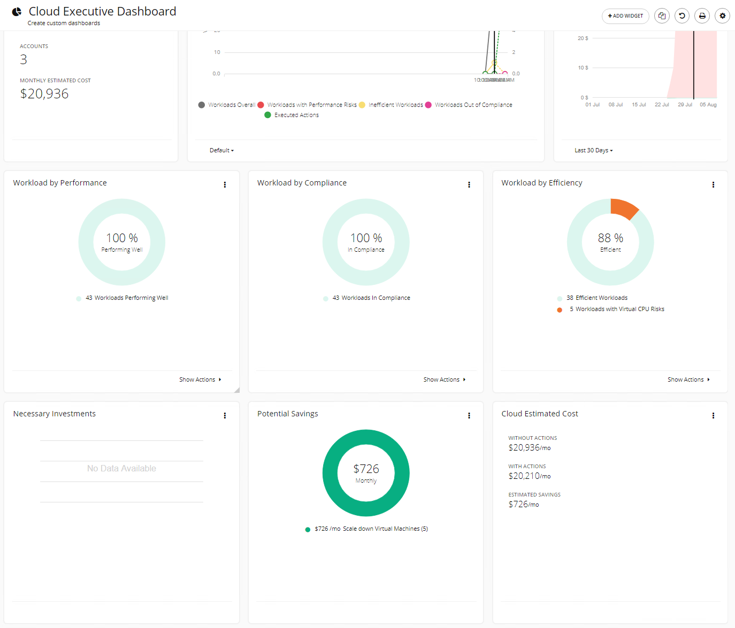Open Cloud Estimated Cost options menu
This screenshot has height=628, width=735.
(713, 415)
